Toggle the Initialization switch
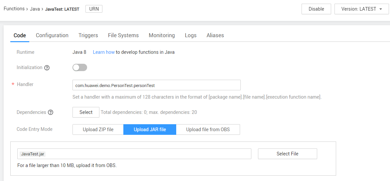 (x=80, y=67)
